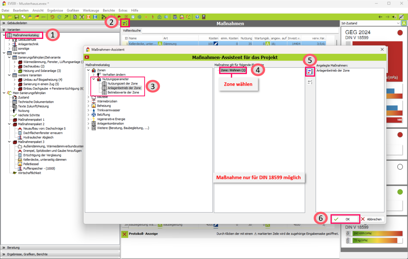Click the Volltextsuche input field

pos(238,31)
